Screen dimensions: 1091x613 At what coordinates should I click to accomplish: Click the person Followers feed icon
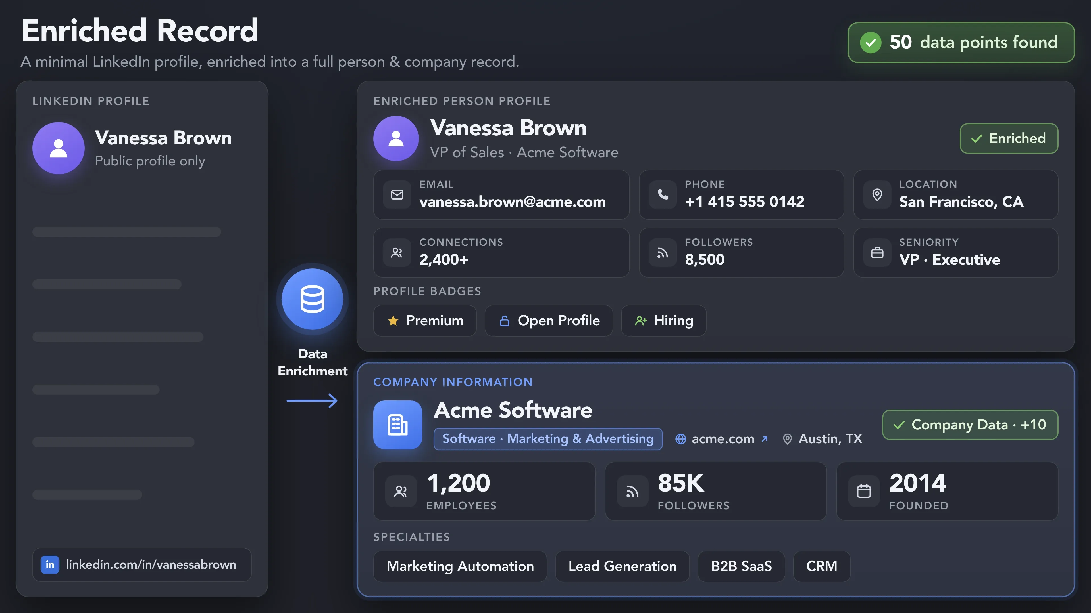[663, 253]
